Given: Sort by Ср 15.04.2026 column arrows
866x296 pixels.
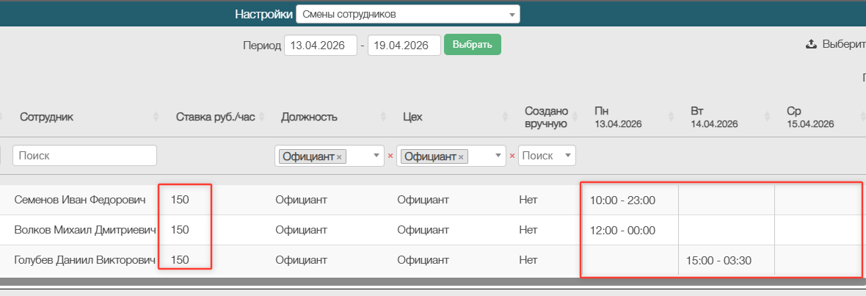Looking at the screenshot, I should pyautogui.click(x=863, y=117).
